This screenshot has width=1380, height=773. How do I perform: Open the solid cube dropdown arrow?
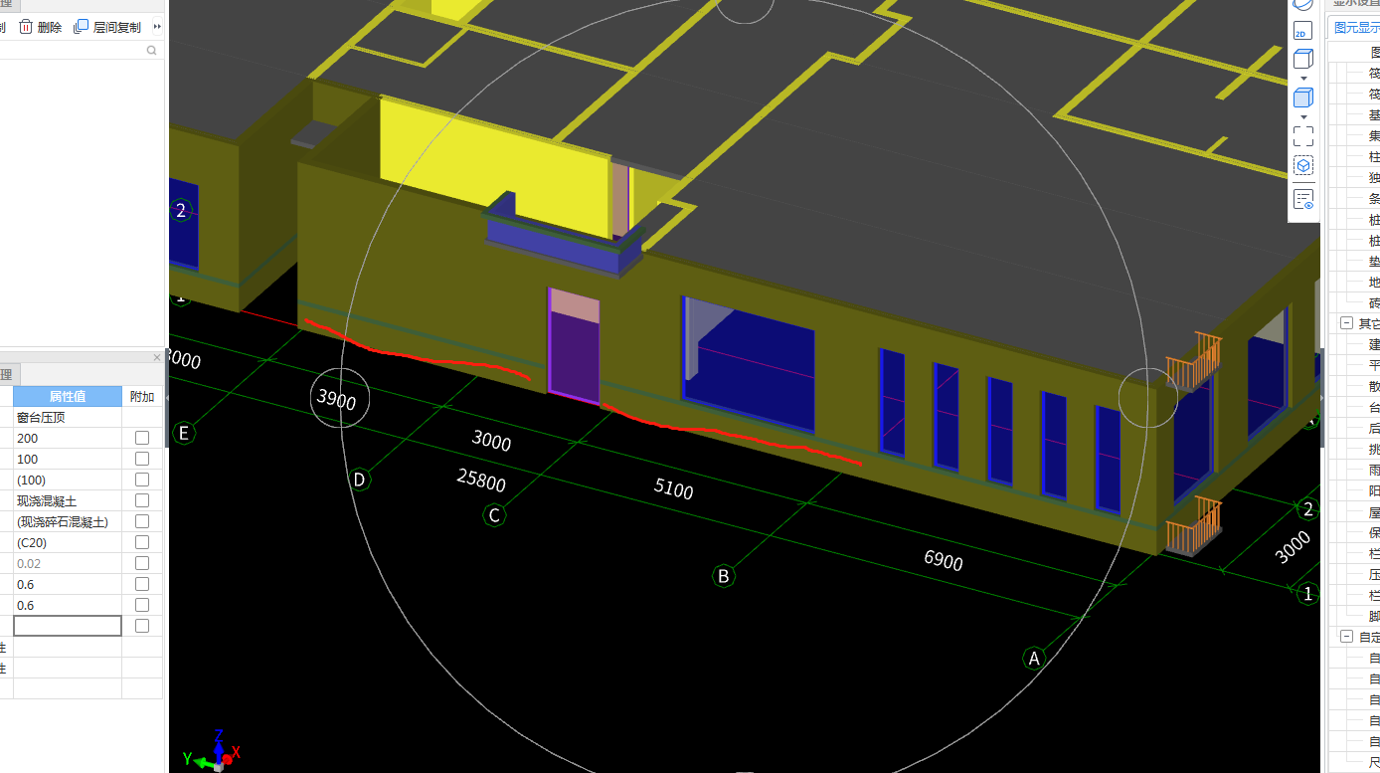(1302, 116)
